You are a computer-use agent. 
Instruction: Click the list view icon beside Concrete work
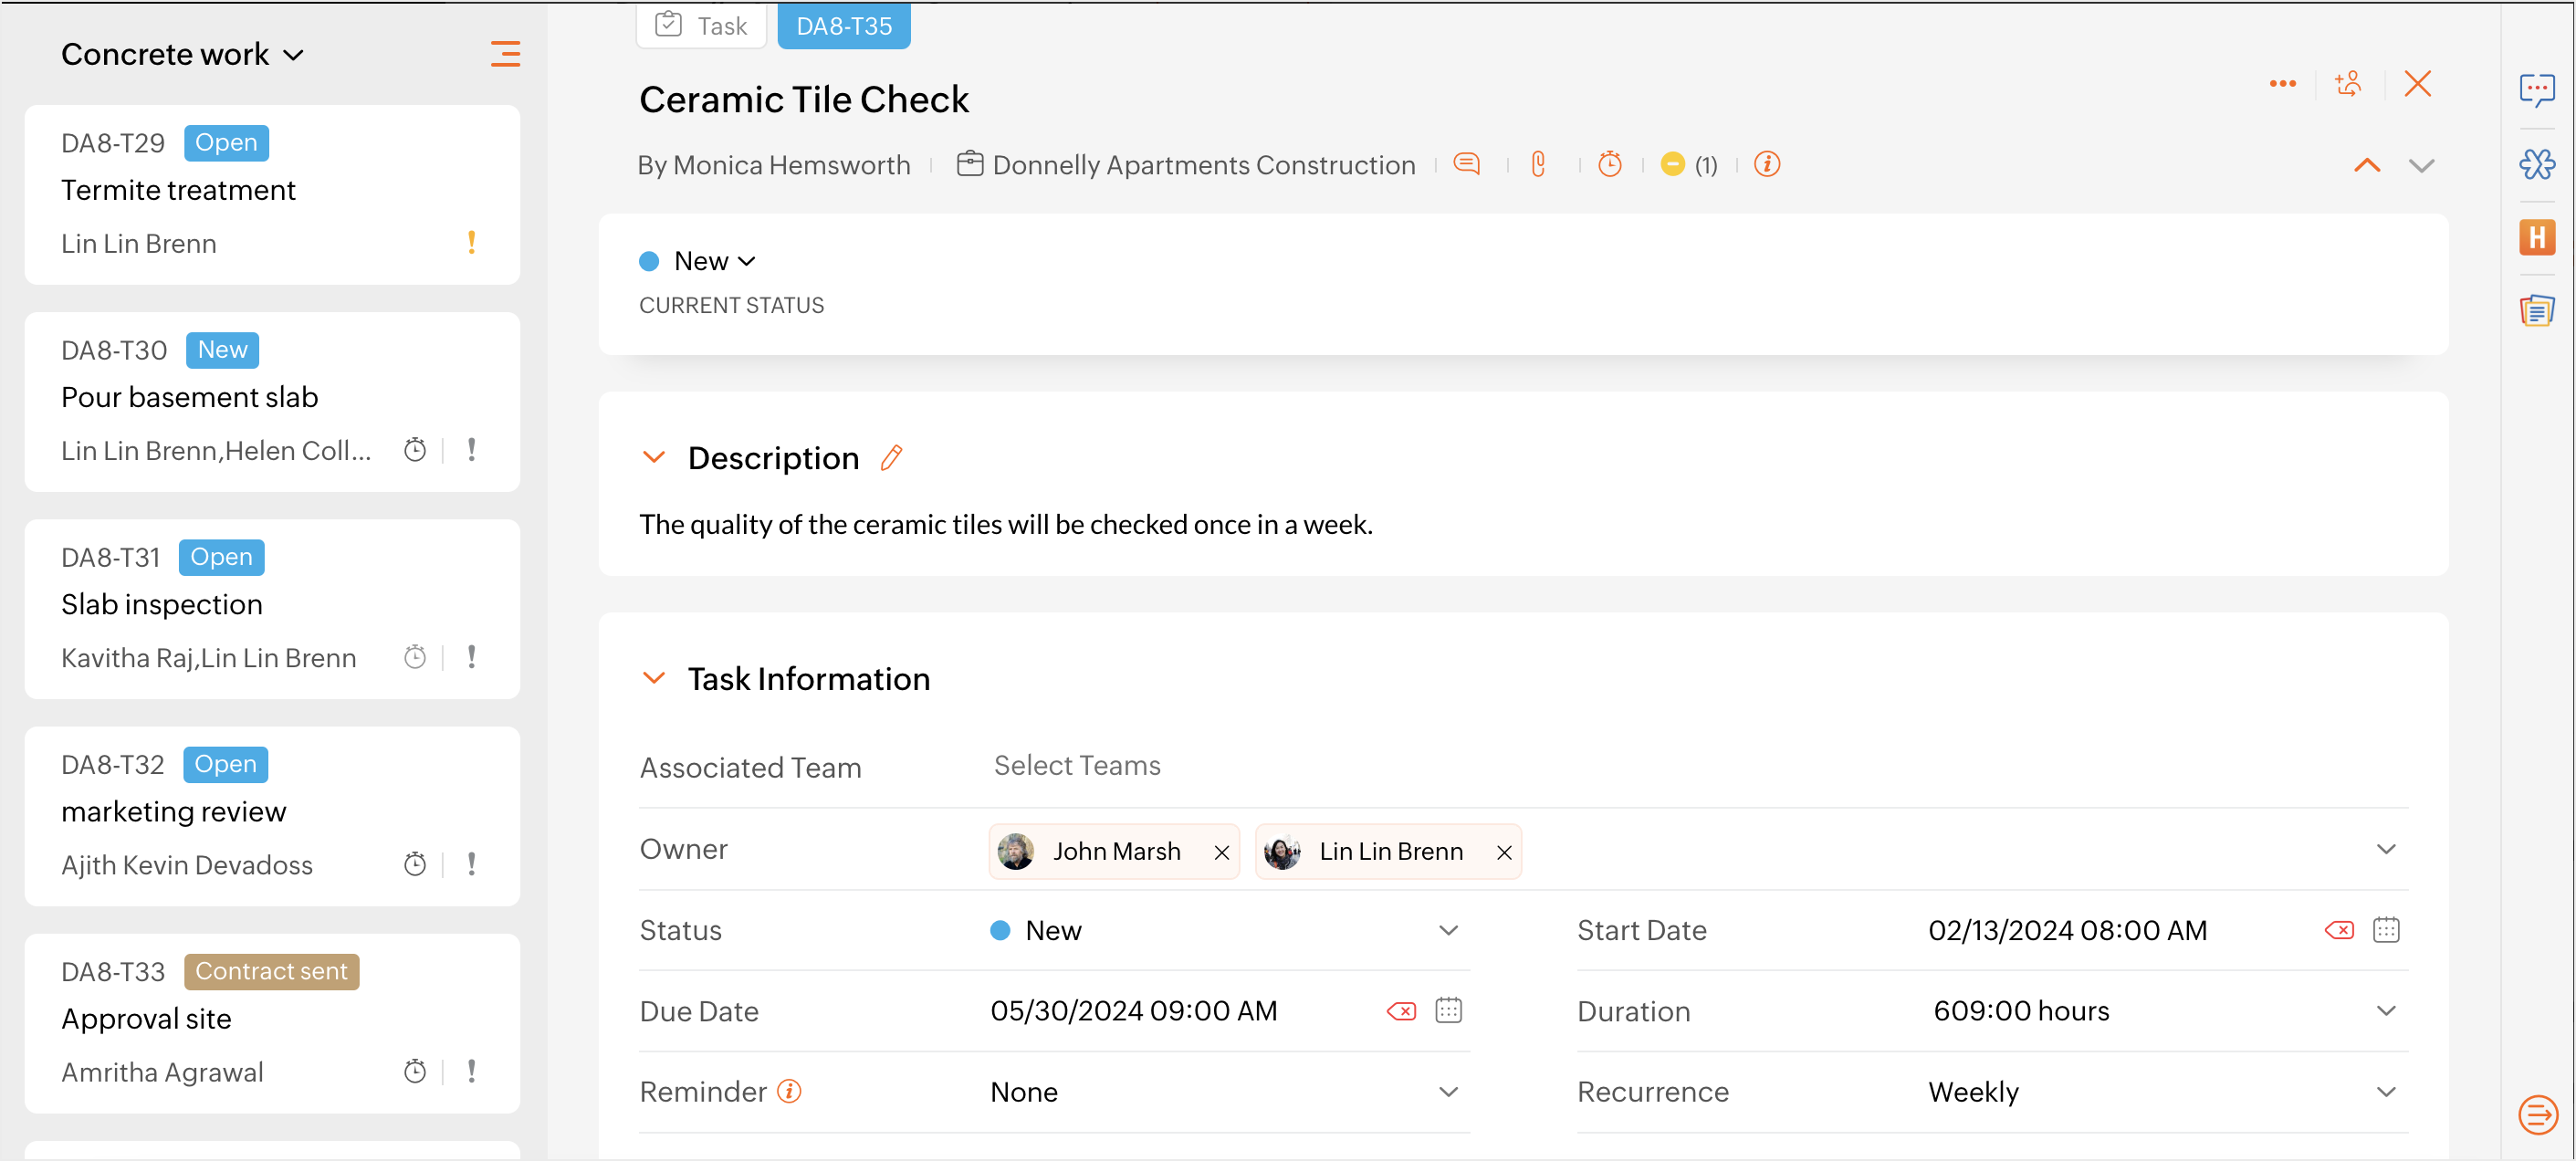[x=505, y=54]
